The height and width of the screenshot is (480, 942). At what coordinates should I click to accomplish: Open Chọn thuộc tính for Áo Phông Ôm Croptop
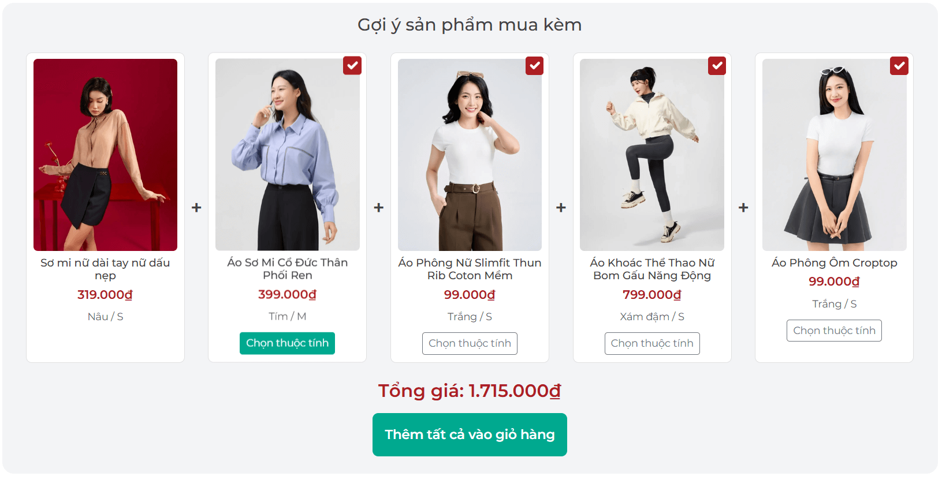pos(834,331)
